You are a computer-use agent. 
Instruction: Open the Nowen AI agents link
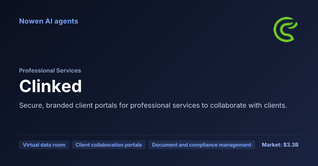(x=48, y=21)
